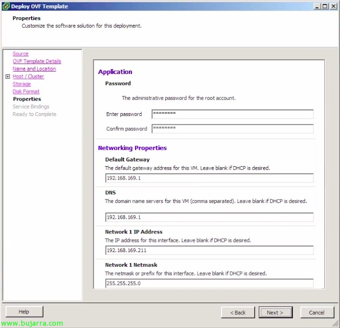Click the Ready to Complete step label
340x328 pixels.
click(34, 114)
